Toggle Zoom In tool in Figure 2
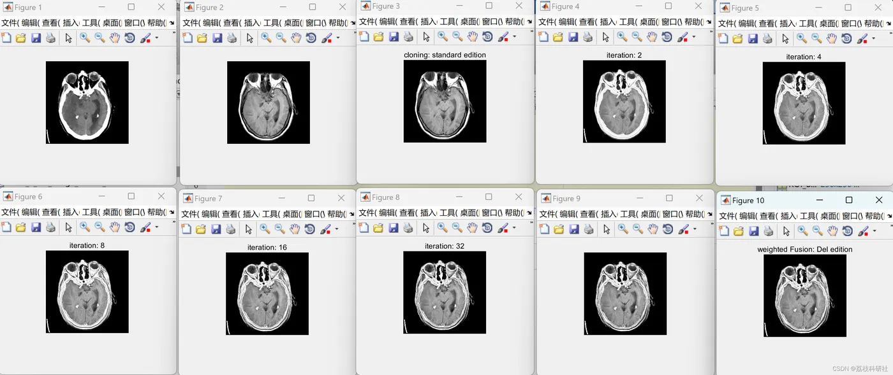 [266, 38]
